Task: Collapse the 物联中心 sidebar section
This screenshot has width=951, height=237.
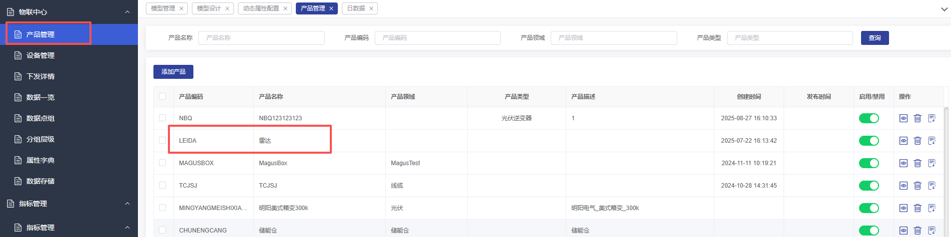Action: (127, 12)
